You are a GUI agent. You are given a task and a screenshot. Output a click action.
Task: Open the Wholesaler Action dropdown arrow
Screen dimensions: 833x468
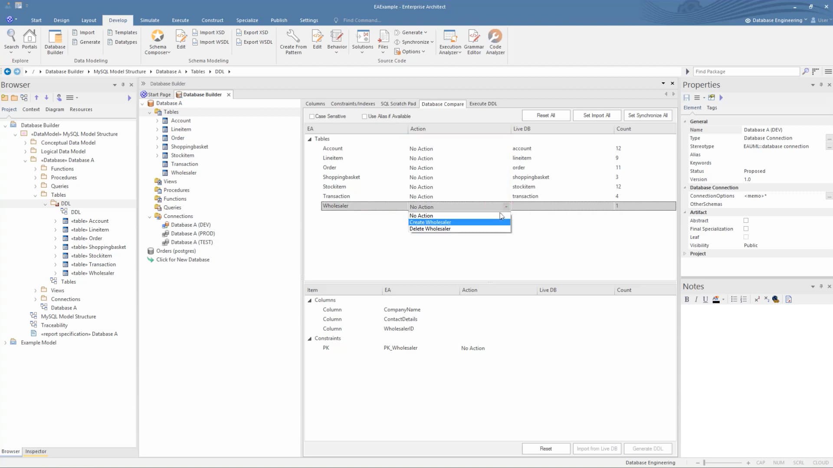click(x=506, y=207)
